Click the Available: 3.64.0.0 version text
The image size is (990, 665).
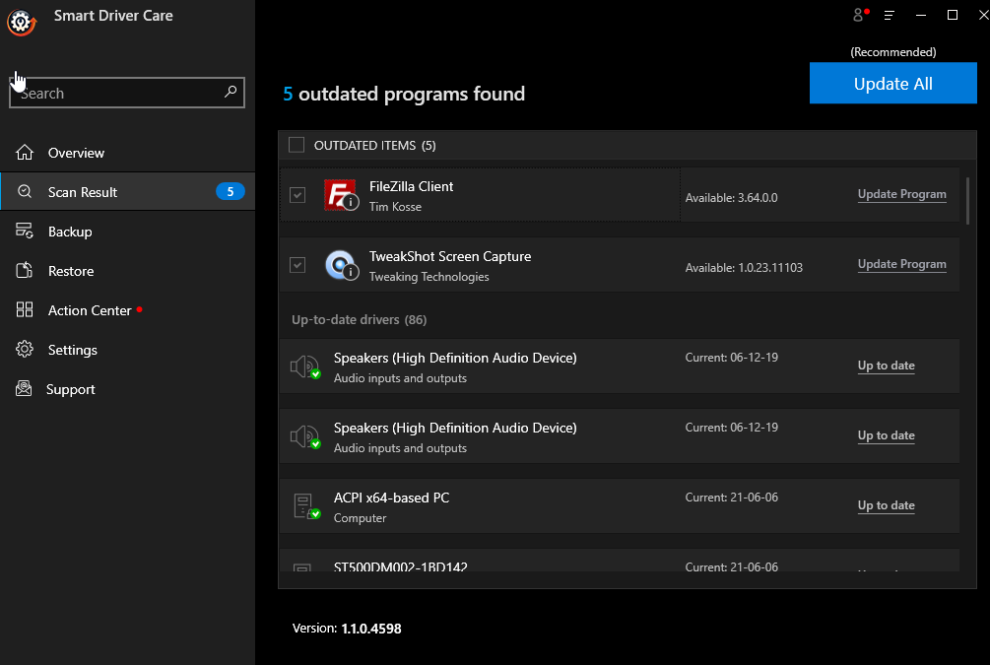tap(731, 198)
